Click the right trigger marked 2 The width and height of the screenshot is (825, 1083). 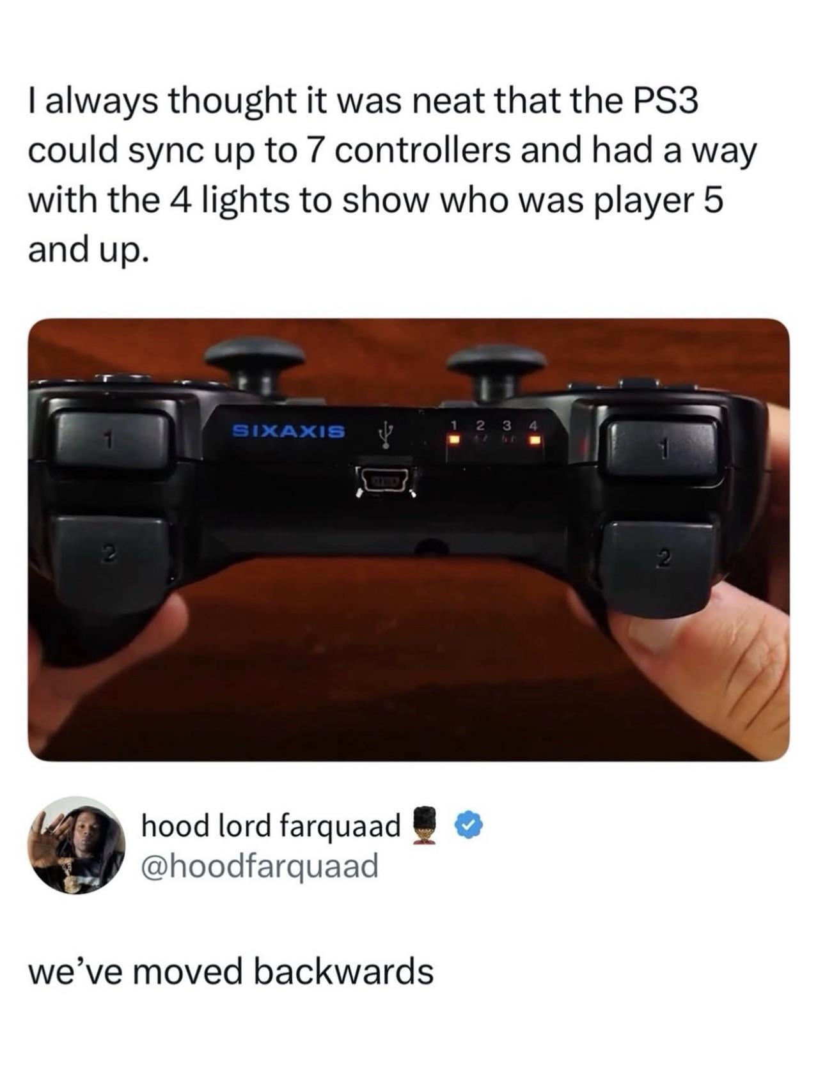point(660,568)
